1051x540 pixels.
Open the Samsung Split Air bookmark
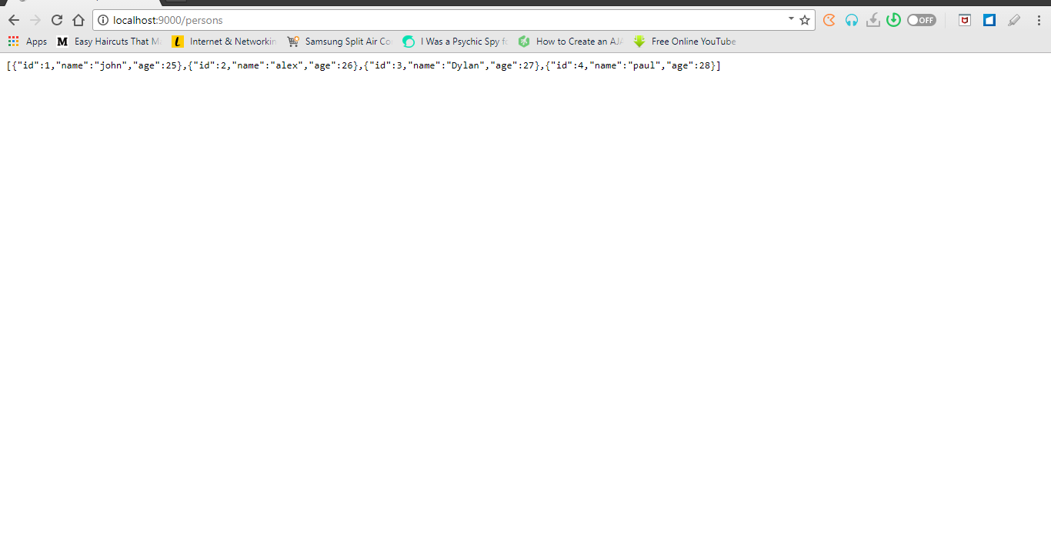click(x=339, y=42)
